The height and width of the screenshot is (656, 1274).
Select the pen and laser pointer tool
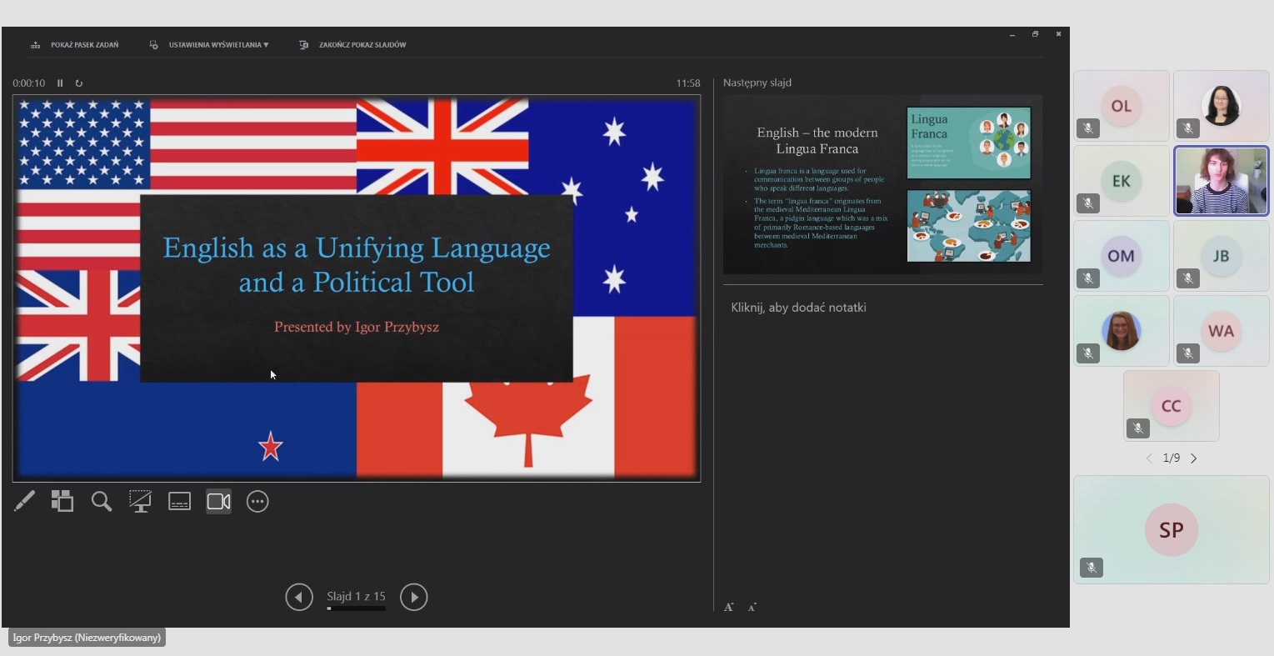[x=24, y=501]
